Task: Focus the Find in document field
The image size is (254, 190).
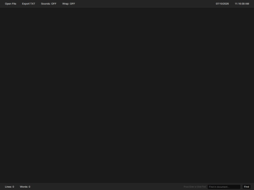Action: click(x=224, y=187)
